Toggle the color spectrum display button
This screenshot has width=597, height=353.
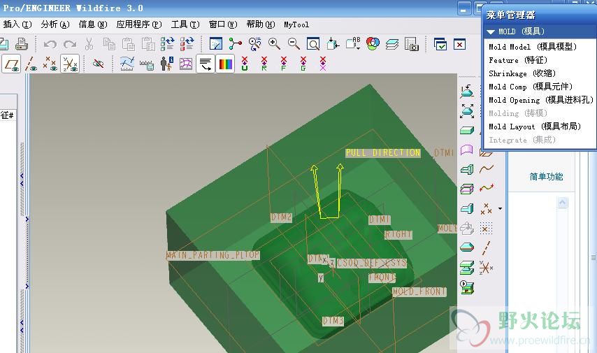click(225, 64)
